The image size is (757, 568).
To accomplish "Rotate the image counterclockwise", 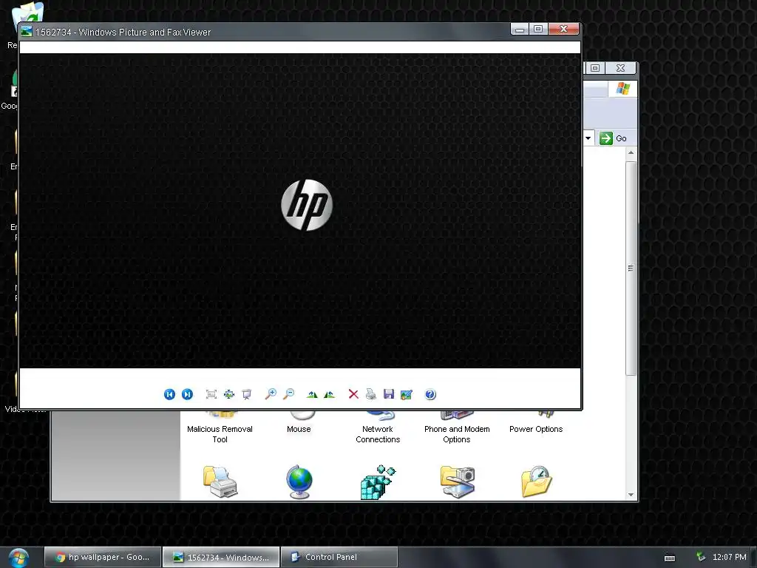I will pyautogui.click(x=329, y=394).
